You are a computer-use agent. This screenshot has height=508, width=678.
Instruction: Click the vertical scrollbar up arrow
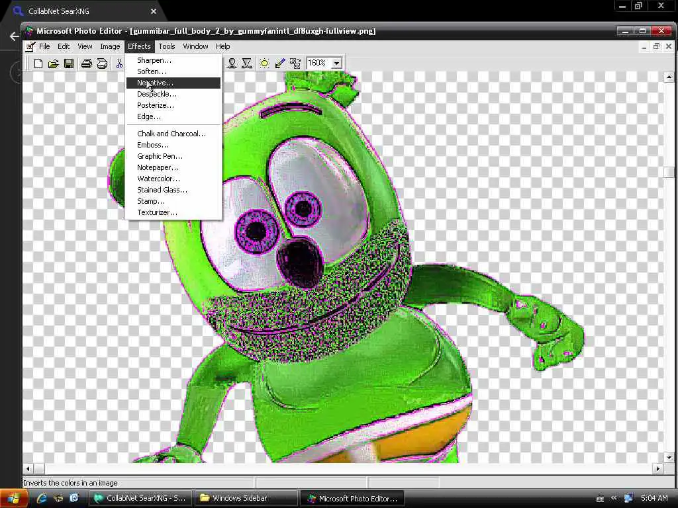669,77
